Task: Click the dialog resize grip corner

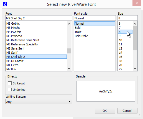Action: point(139,115)
